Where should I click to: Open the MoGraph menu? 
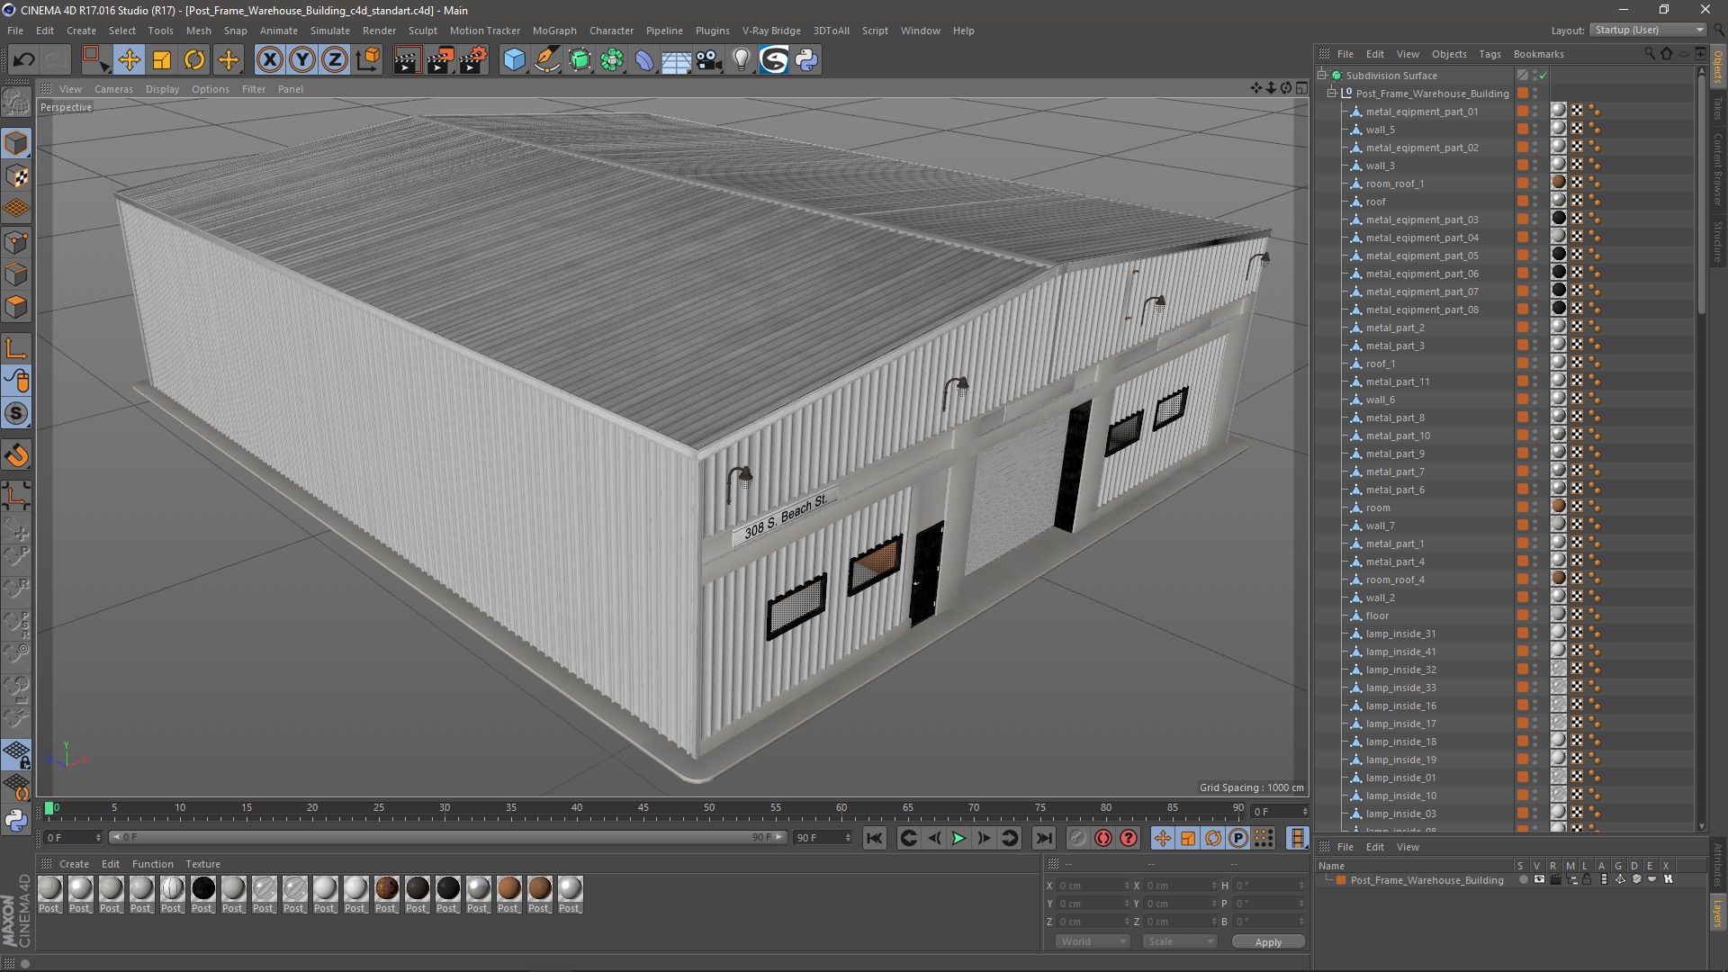[x=554, y=31]
